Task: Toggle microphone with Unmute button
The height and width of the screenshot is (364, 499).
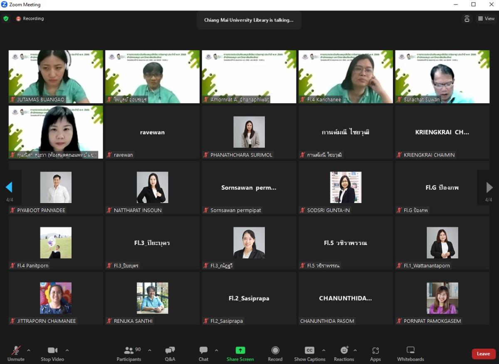Action: coord(16,354)
